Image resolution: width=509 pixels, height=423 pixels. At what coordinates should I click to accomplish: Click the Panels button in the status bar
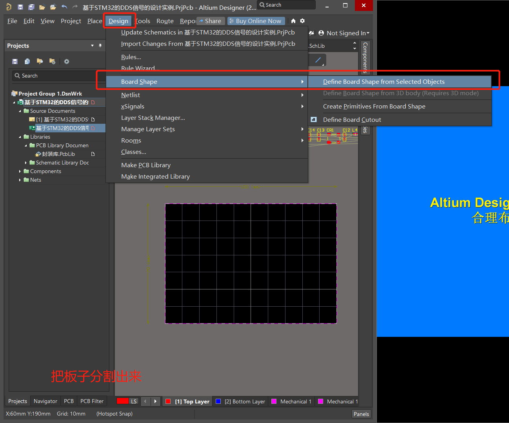tap(361, 414)
